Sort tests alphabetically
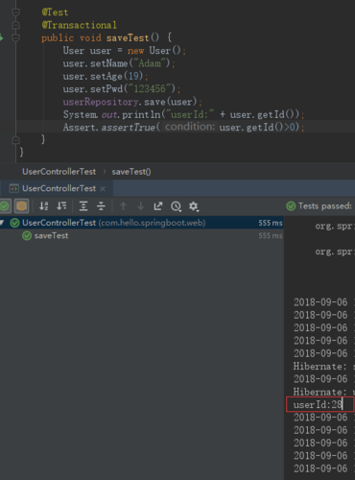 pos(44,206)
